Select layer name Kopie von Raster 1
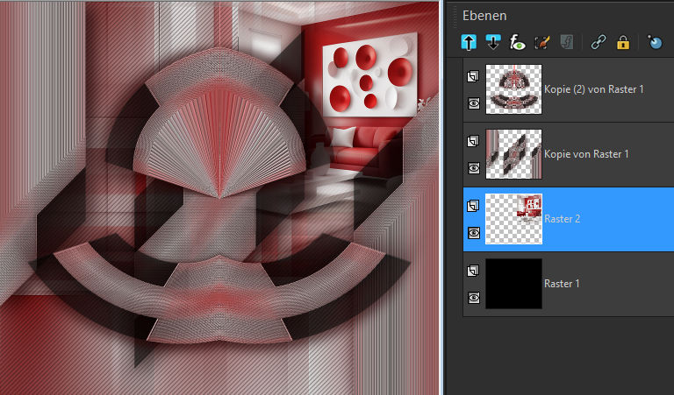The height and width of the screenshot is (395, 674). (x=586, y=154)
